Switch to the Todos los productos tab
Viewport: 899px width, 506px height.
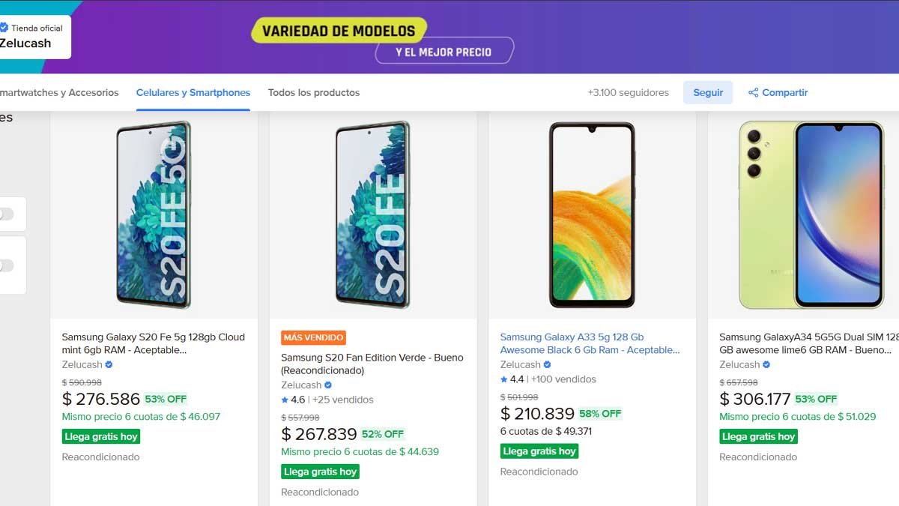pyautogui.click(x=313, y=92)
